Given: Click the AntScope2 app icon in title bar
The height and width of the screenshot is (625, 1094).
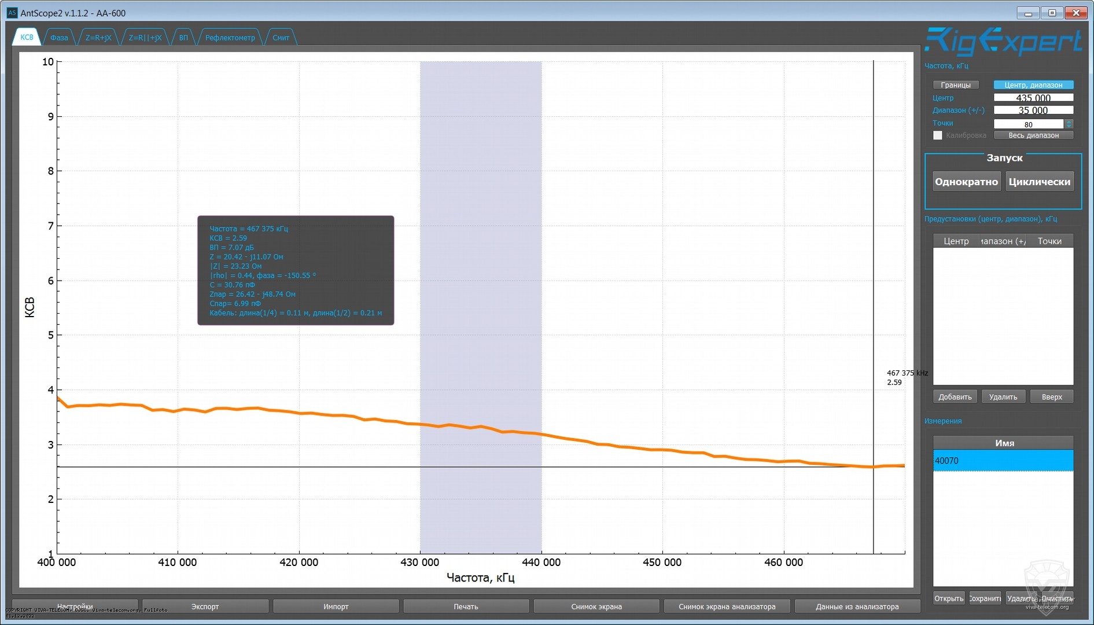Looking at the screenshot, I should pos(12,13).
